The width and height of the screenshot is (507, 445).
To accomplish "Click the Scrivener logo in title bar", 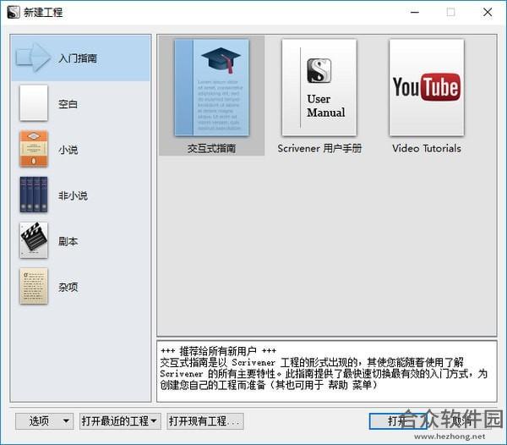I will (x=14, y=13).
